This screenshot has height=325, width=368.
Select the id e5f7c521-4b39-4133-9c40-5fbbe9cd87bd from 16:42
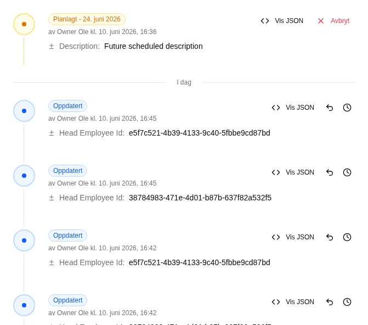click(x=200, y=262)
